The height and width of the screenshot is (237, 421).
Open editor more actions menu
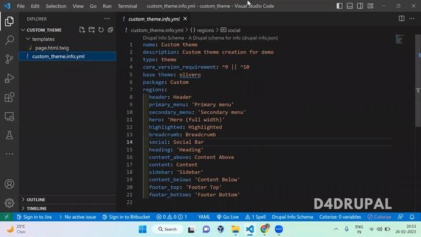(x=412, y=18)
